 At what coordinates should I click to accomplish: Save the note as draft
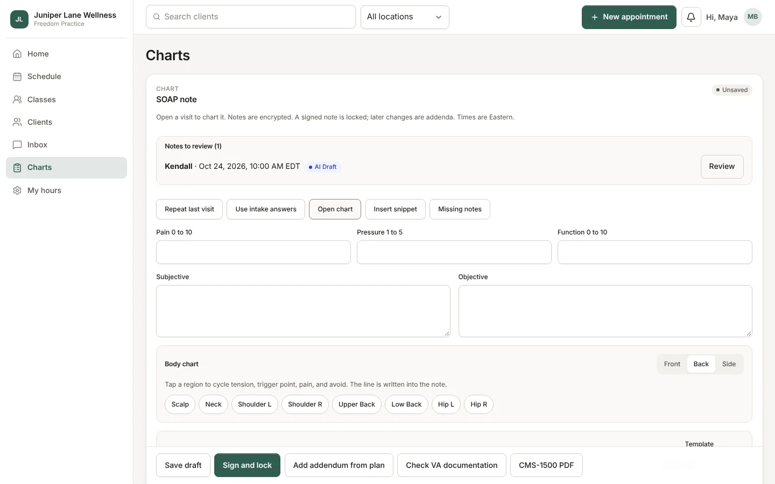(184, 465)
